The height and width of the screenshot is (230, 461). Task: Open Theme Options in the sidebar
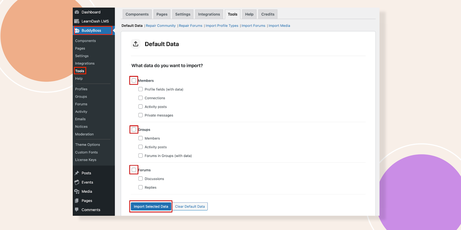coord(88,145)
